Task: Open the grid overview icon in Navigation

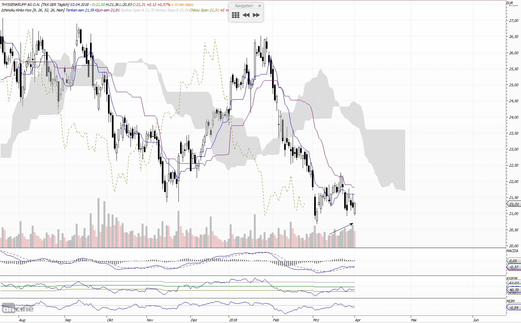Action: [236, 15]
